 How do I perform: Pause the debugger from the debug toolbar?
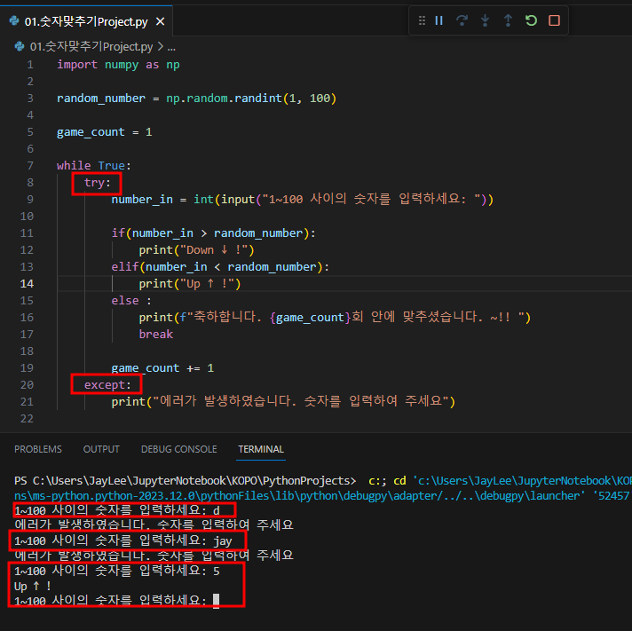(x=438, y=20)
